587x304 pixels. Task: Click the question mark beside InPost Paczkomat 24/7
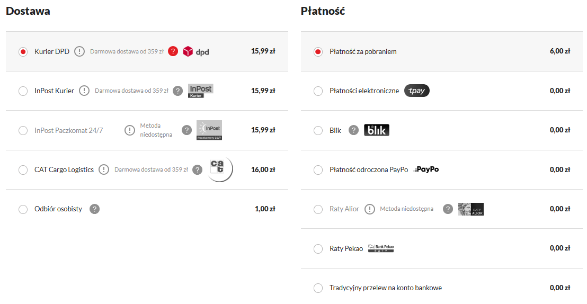[186, 130]
